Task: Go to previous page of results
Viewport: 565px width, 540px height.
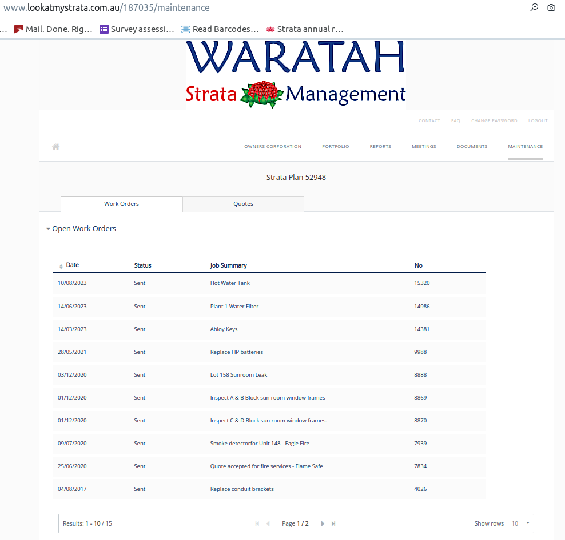Action: [x=268, y=523]
